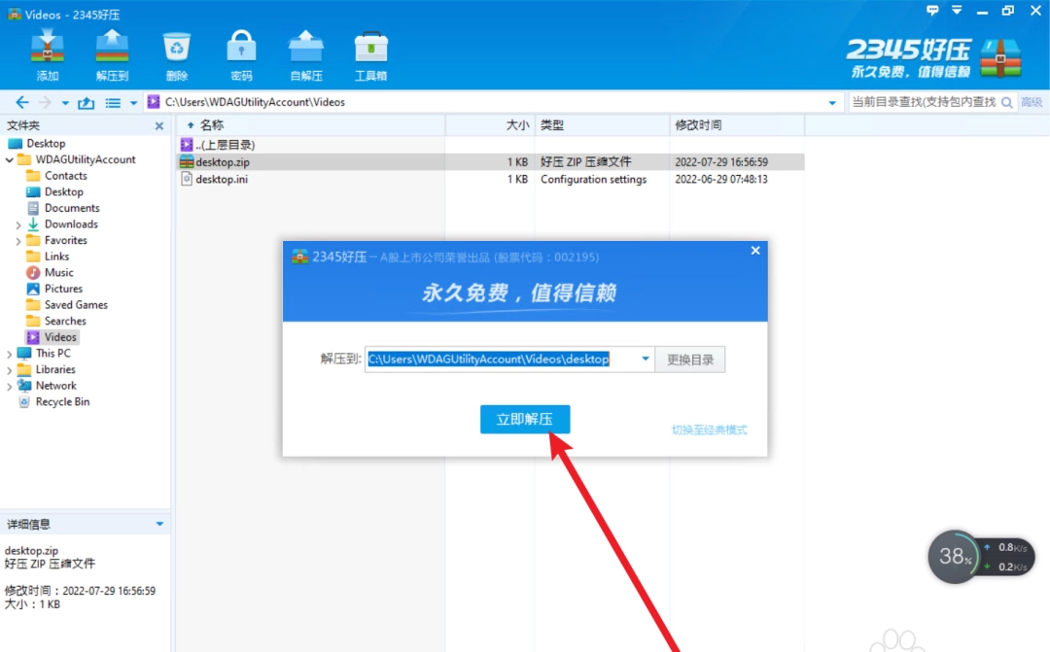This screenshot has height=652, width=1050.
Task: Click the 38% performance floating widget
Action: (981, 556)
